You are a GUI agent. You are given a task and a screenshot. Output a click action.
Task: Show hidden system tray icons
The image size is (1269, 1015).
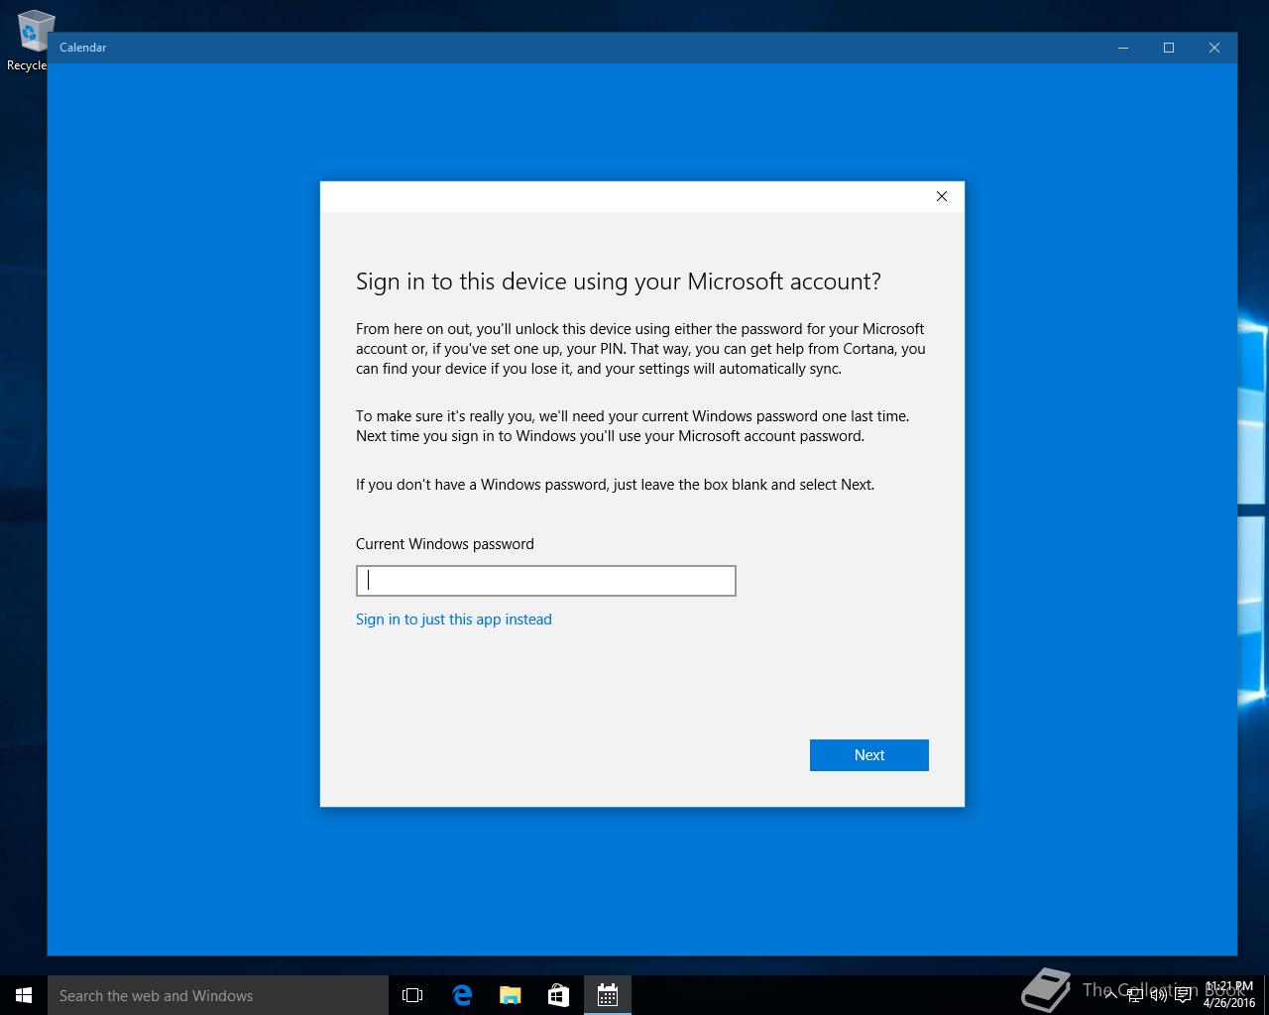coord(1111,995)
